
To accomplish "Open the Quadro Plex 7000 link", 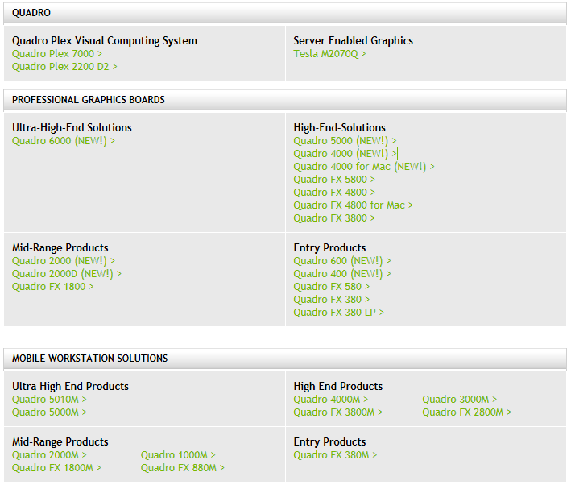I will tap(57, 54).
